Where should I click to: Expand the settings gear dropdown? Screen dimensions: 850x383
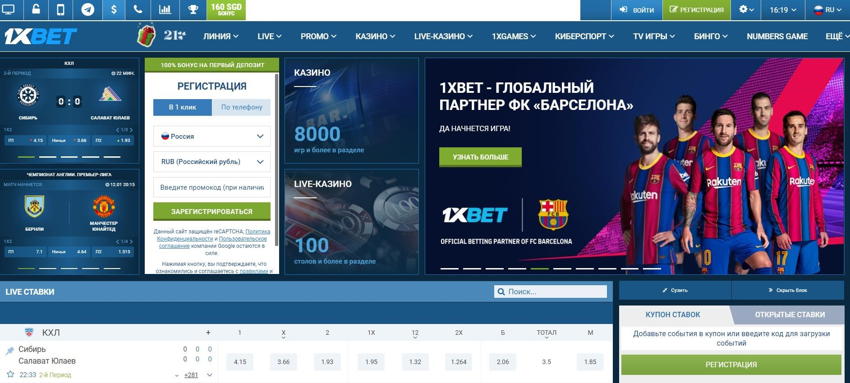coord(746,9)
